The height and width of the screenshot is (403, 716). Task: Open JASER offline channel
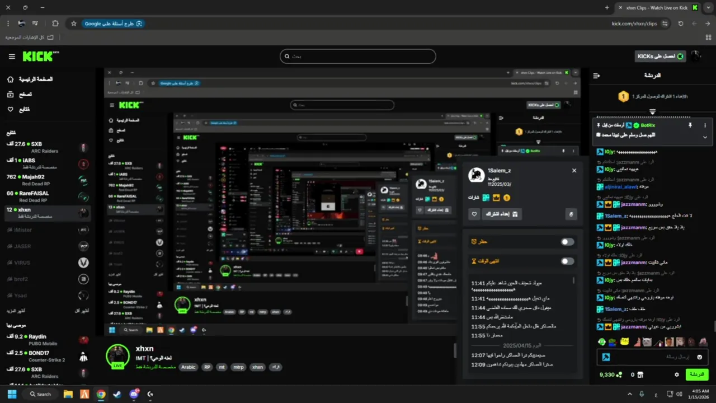point(48,246)
